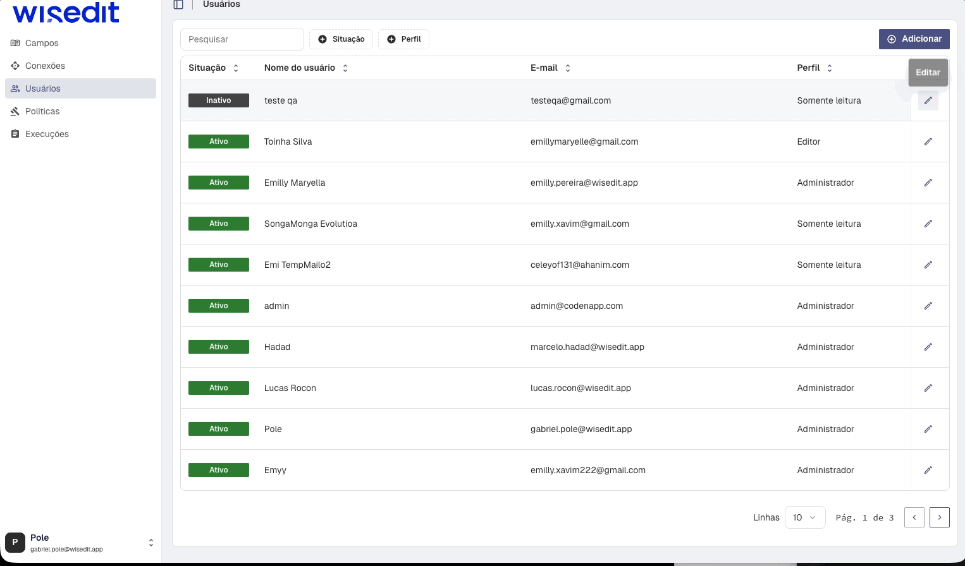Click the edit pencil for Hadad
Screen dimensions: 965x566
point(928,347)
